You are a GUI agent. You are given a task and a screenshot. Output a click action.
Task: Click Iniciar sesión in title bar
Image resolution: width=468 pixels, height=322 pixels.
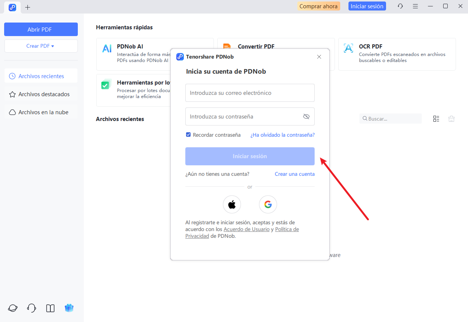coord(367,6)
